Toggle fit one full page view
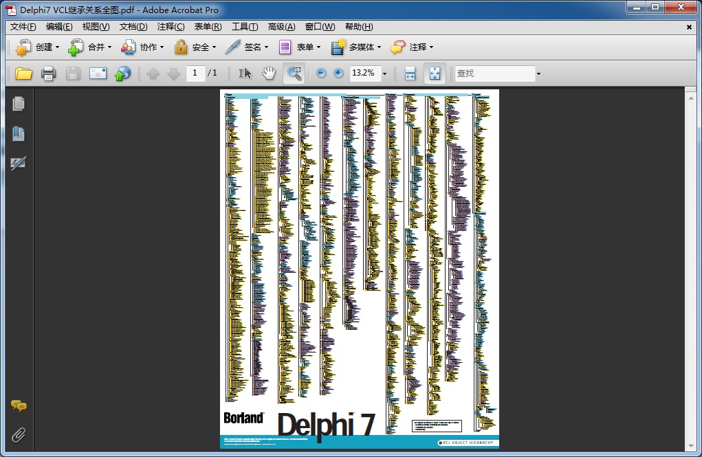This screenshot has height=457, width=702. click(435, 74)
